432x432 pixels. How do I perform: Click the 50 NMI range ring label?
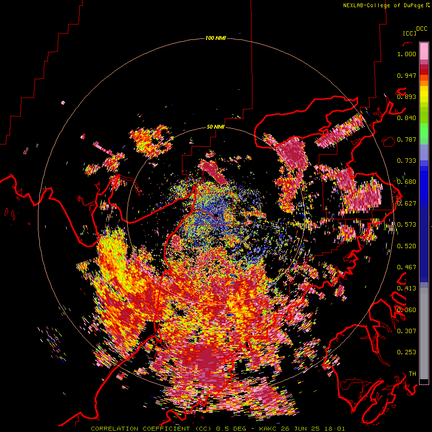click(x=216, y=127)
